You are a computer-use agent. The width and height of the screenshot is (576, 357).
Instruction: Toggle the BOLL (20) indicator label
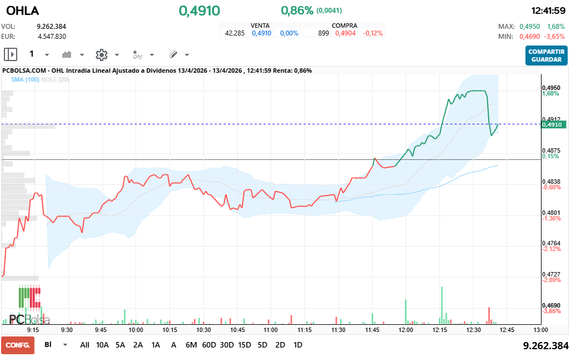(55, 79)
